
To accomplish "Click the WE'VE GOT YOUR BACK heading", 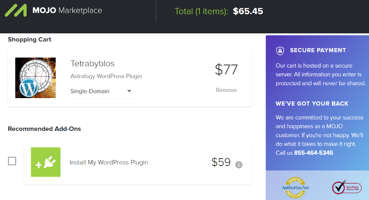I will click(312, 103).
